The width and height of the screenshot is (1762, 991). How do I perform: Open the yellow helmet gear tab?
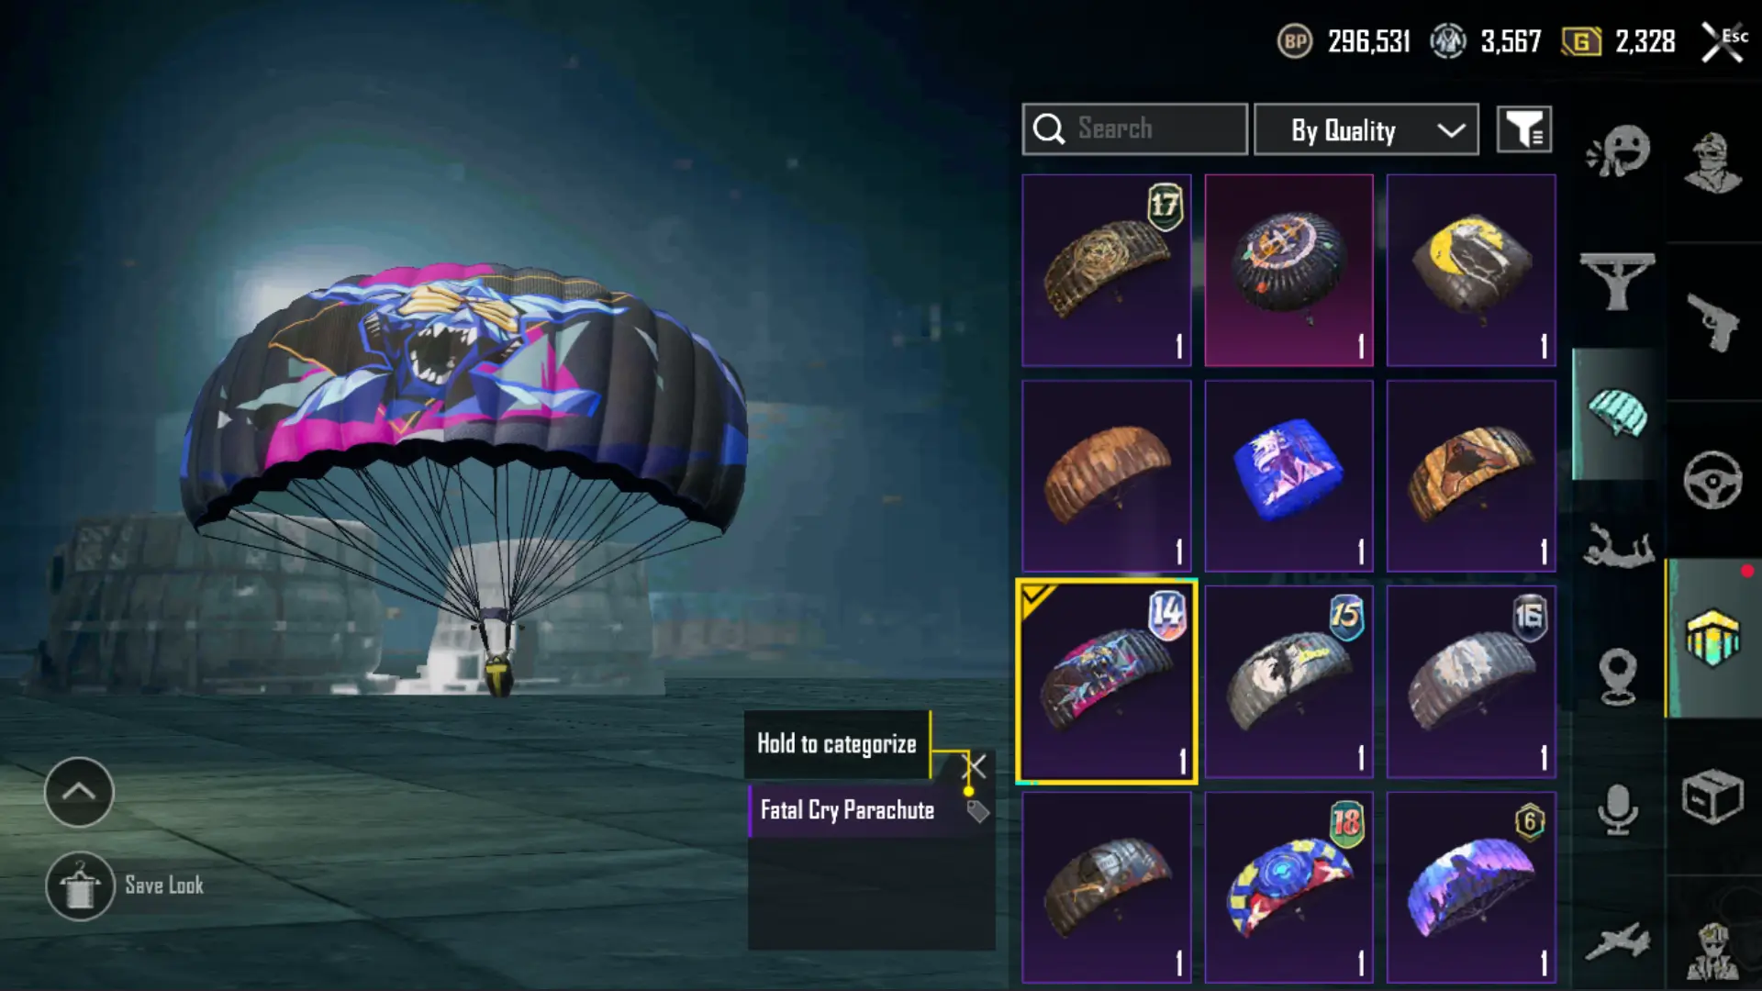(x=1712, y=638)
